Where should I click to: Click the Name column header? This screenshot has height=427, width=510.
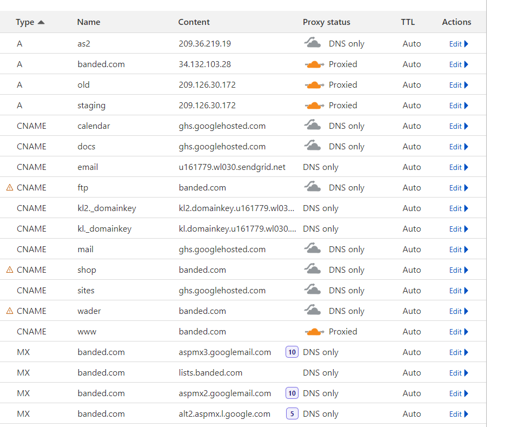(89, 22)
